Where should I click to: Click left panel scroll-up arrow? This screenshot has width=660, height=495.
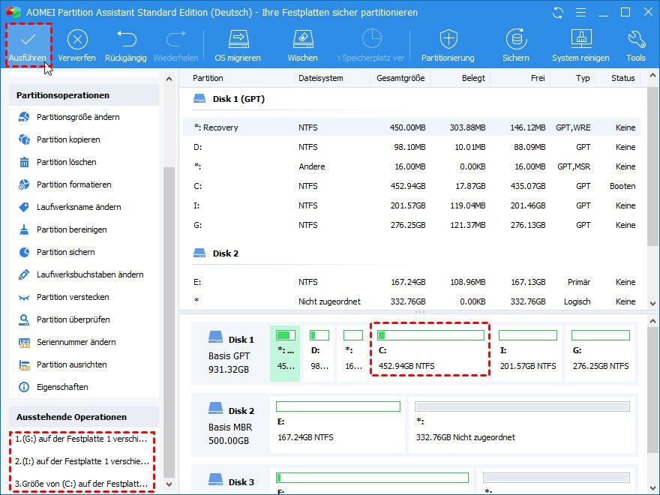pos(169,79)
